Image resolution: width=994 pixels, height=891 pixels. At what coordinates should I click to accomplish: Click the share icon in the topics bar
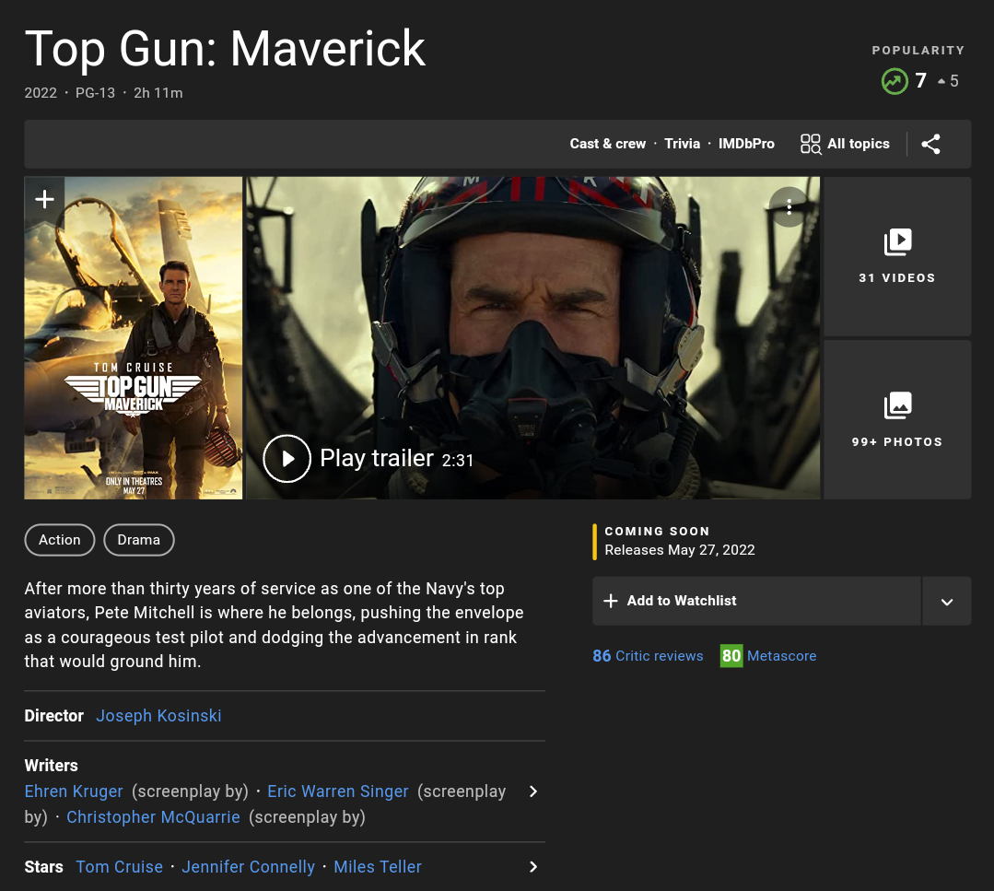tap(930, 144)
